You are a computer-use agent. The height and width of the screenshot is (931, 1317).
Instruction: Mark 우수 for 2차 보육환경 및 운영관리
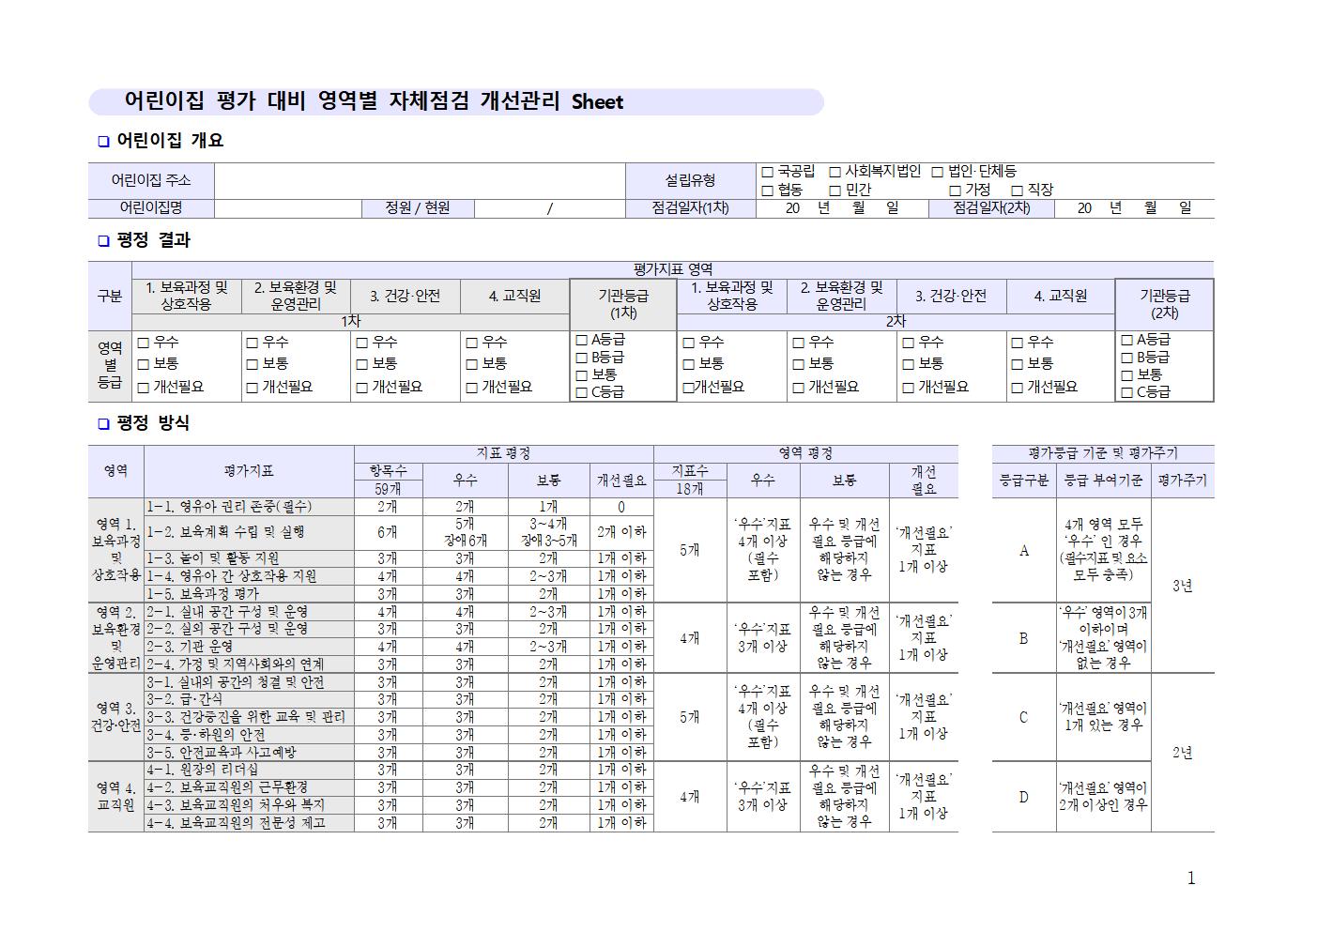[798, 343]
